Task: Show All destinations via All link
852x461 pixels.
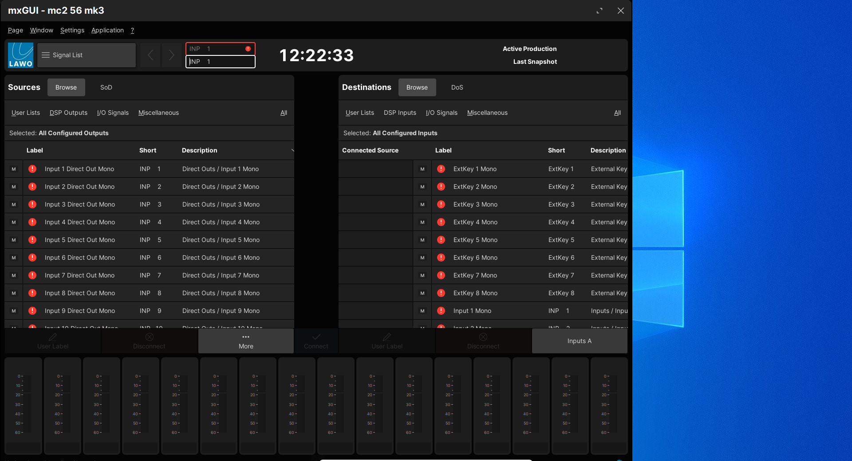Action: (617, 113)
